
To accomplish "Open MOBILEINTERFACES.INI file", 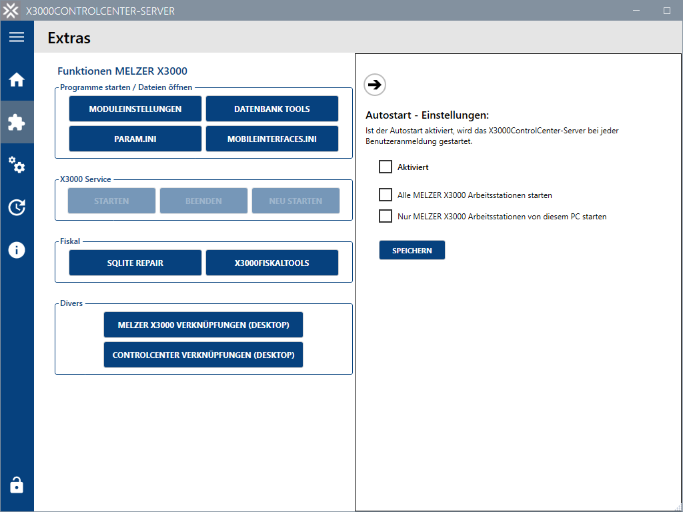I will [x=272, y=139].
